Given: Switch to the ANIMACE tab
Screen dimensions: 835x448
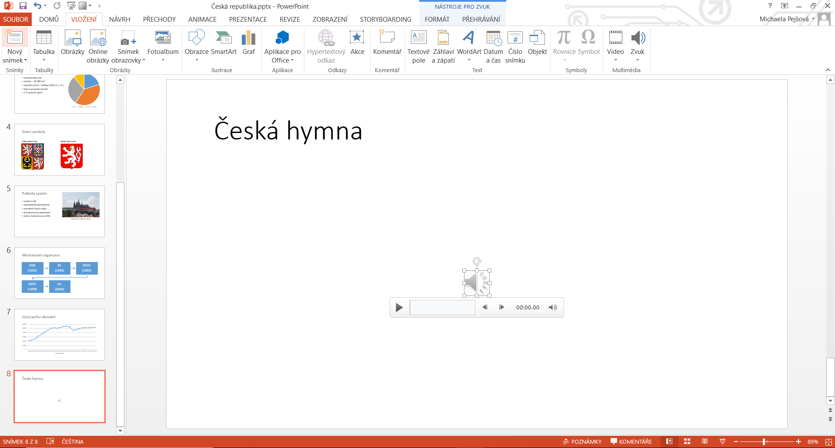Looking at the screenshot, I should 202,20.
